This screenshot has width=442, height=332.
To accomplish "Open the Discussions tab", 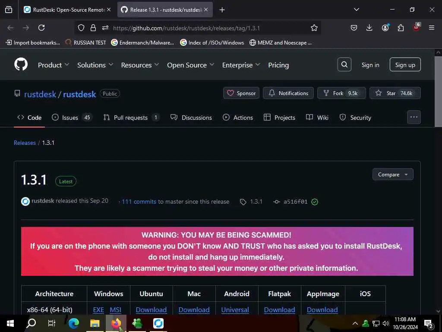I will click(191, 118).
